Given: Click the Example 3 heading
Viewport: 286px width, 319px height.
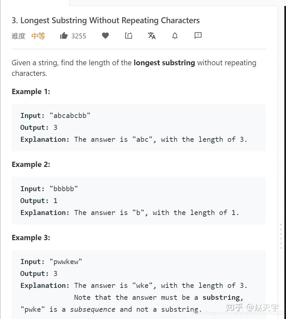Looking at the screenshot, I should pyautogui.click(x=31, y=238).
